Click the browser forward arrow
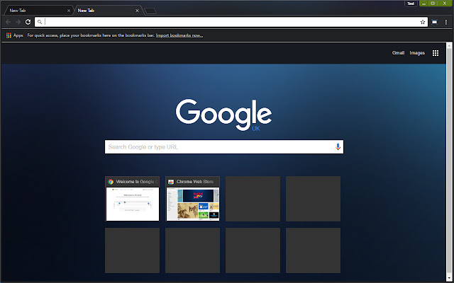 (x=18, y=22)
